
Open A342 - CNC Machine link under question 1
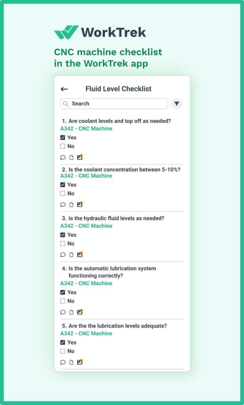click(x=86, y=129)
